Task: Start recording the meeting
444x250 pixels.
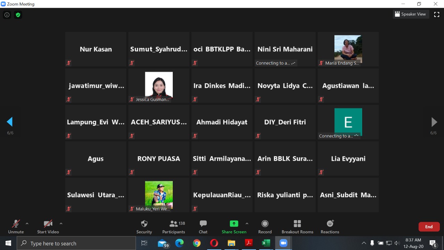Action: [265, 227]
